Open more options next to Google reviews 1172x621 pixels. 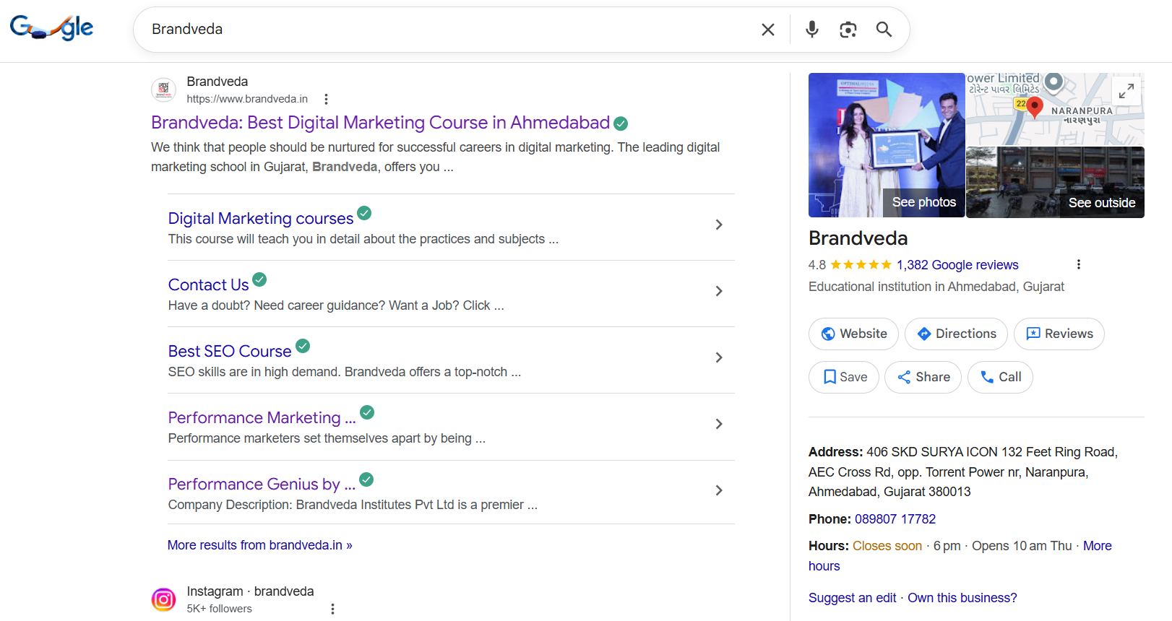tap(1079, 264)
